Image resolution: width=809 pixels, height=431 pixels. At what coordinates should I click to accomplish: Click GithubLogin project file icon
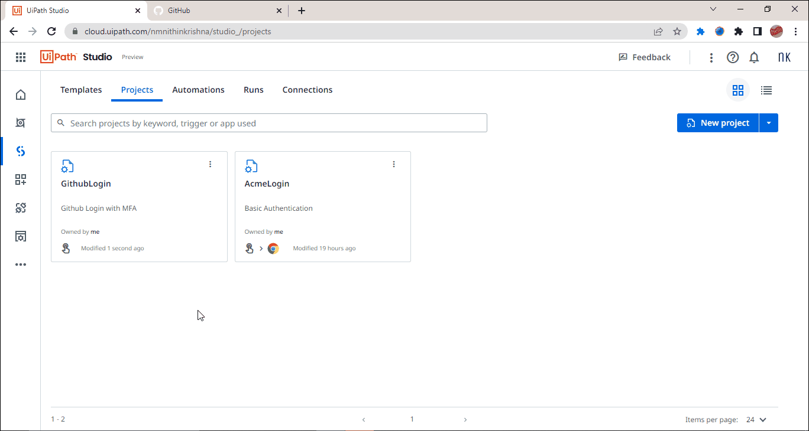point(67,166)
